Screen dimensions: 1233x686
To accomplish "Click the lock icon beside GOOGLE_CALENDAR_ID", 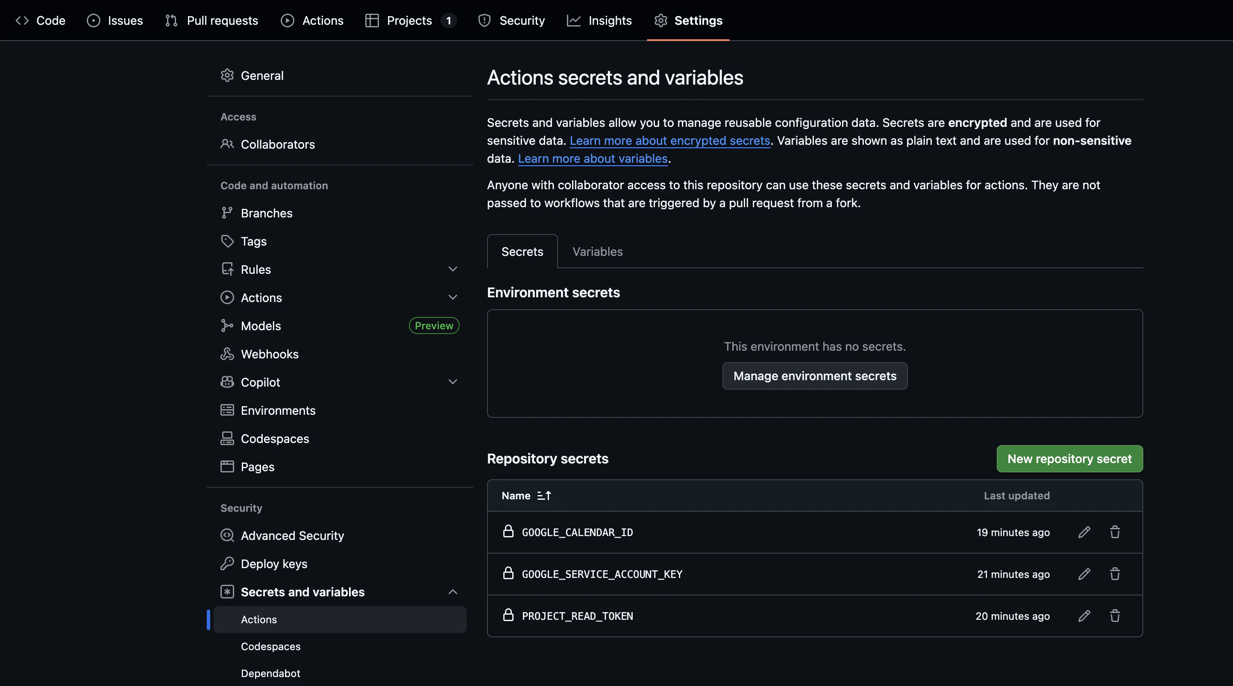I will point(508,531).
